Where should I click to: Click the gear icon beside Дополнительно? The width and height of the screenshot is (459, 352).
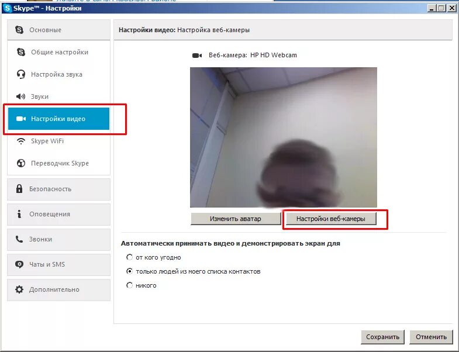[x=19, y=289]
